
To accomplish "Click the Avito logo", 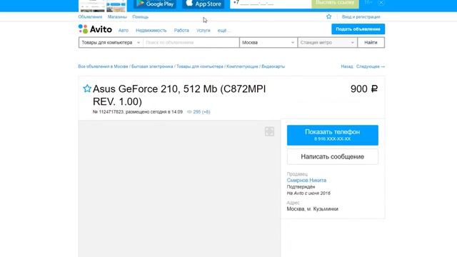I will (95, 29).
